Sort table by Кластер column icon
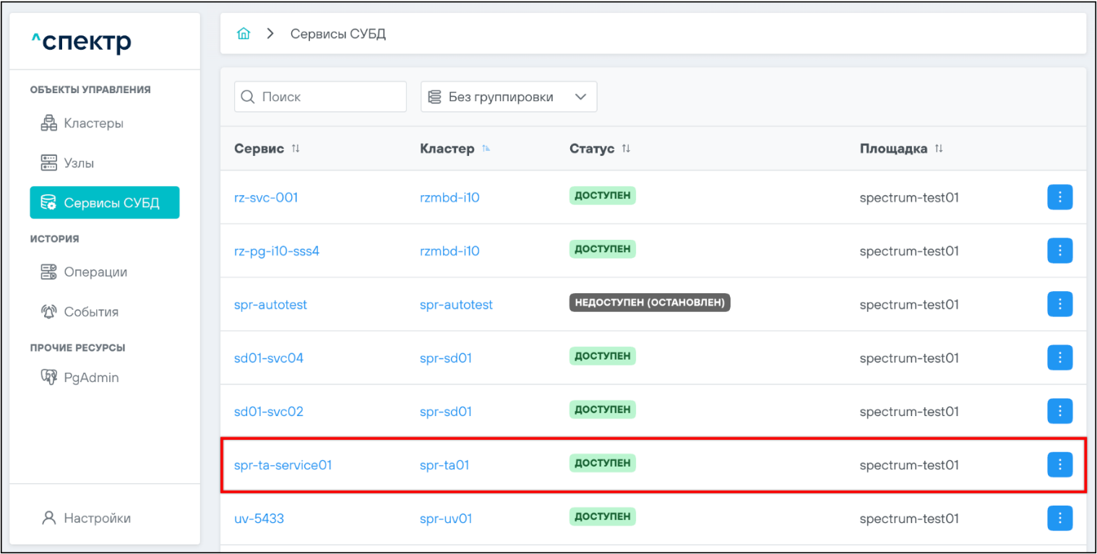1097x554 pixels. coord(486,149)
